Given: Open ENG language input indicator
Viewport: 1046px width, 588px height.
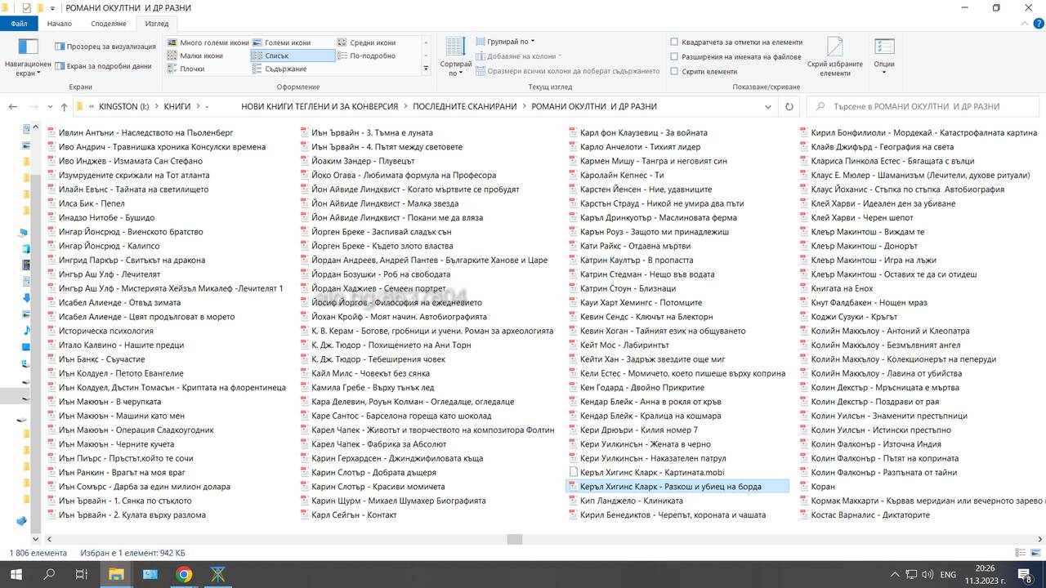Looking at the screenshot, I should [x=948, y=575].
